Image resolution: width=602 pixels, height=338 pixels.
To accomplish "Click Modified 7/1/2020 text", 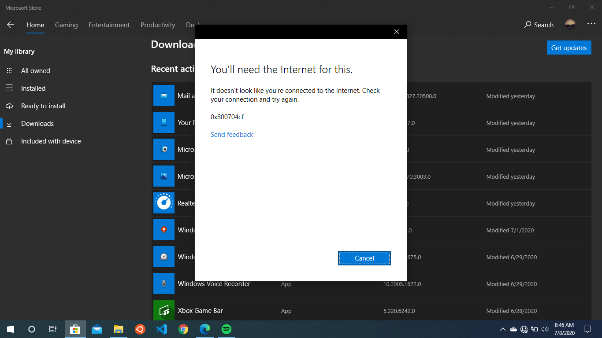I will pos(511,230).
